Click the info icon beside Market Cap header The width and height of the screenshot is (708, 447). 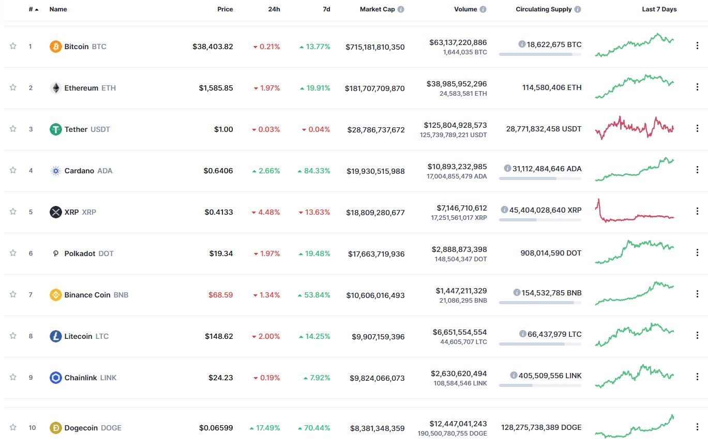pyautogui.click(x=401, y=9)
